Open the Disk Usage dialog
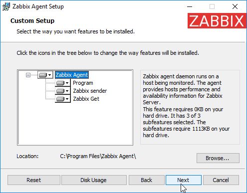247x193 pixels. [94, 180]
